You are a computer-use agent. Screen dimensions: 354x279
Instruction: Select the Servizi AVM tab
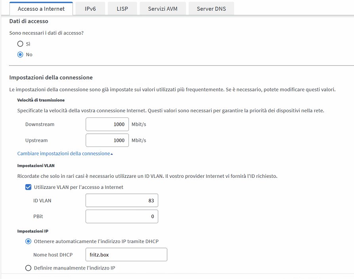click(x=163, y=9)
